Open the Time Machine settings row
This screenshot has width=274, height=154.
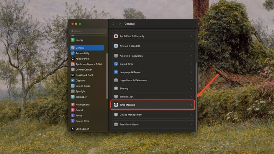tap(153, 105)
